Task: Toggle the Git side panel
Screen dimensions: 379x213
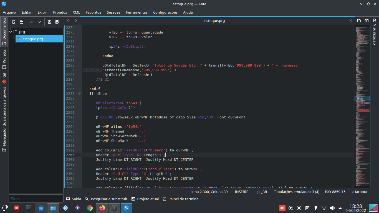Action: 4,78
